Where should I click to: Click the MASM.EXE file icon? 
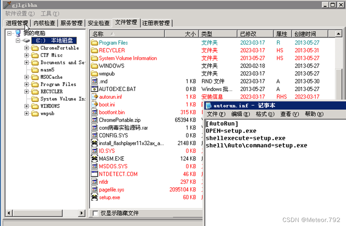point(94,158)
